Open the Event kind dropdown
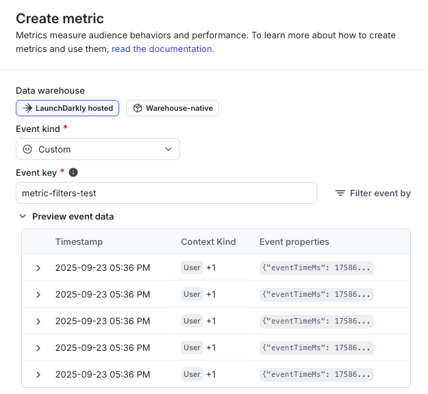This screenshot has width=428, height=394. point(97,149)
